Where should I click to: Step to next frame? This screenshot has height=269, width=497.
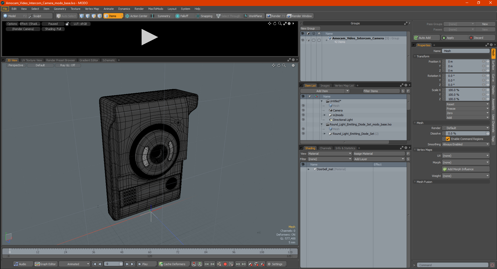(x=127, y=264)
